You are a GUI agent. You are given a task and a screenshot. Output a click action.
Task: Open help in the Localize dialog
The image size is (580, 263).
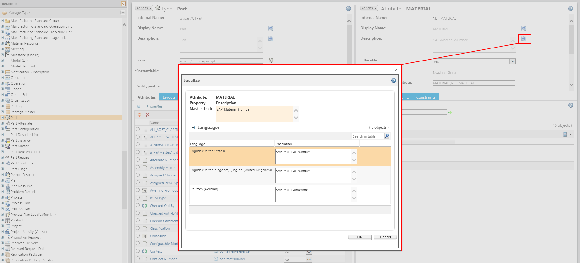click(394, 80)
